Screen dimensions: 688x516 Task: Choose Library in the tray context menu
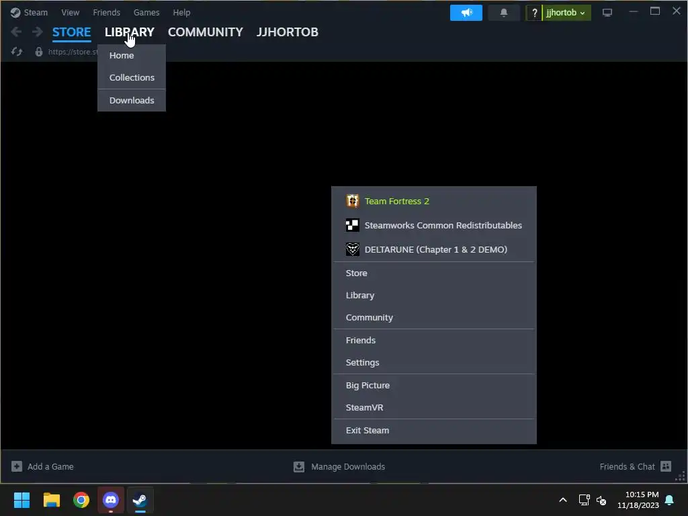click(433, 296)
